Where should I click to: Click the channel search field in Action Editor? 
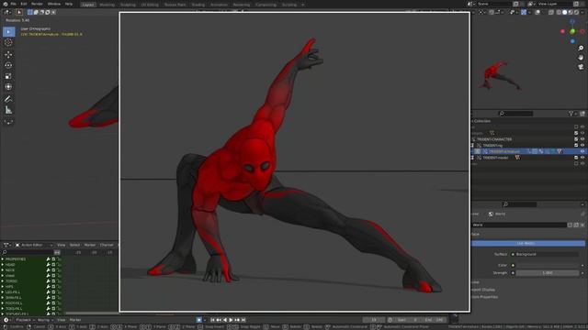pos(27,253)
